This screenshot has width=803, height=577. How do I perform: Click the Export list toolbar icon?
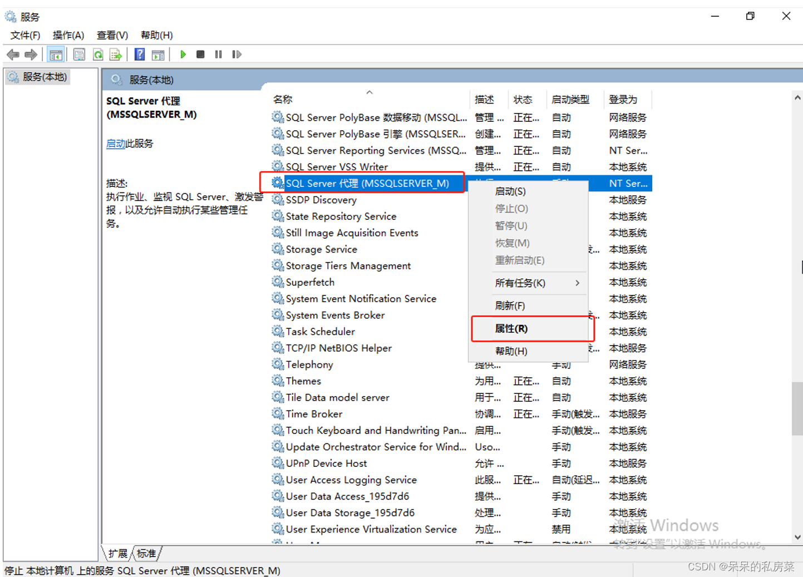[x=116, y=55]
